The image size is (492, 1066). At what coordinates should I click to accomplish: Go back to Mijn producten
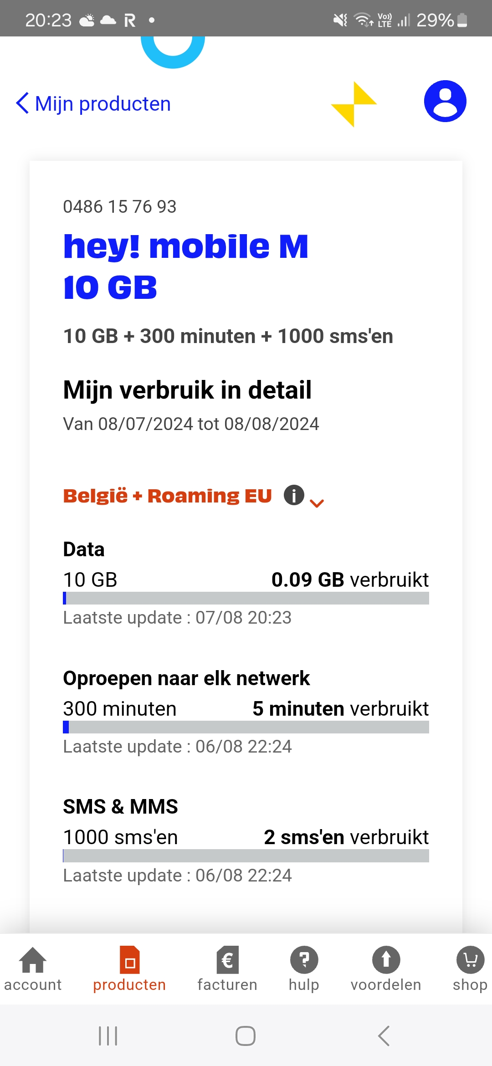pos(93,104)
